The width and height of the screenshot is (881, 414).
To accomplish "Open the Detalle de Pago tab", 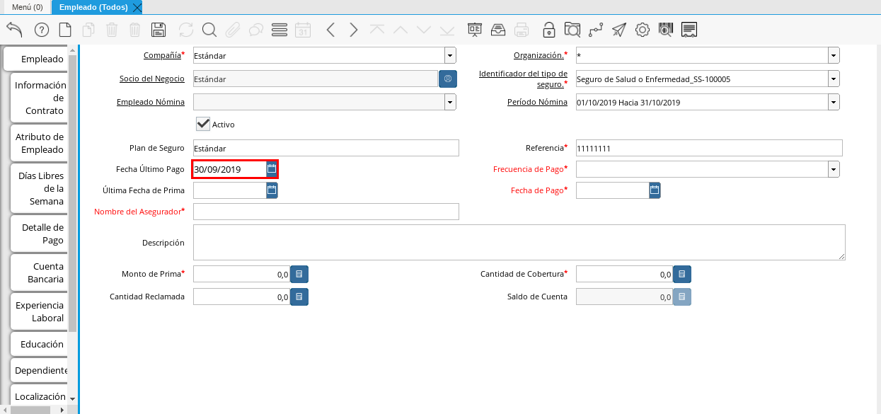I will (40, 234).
